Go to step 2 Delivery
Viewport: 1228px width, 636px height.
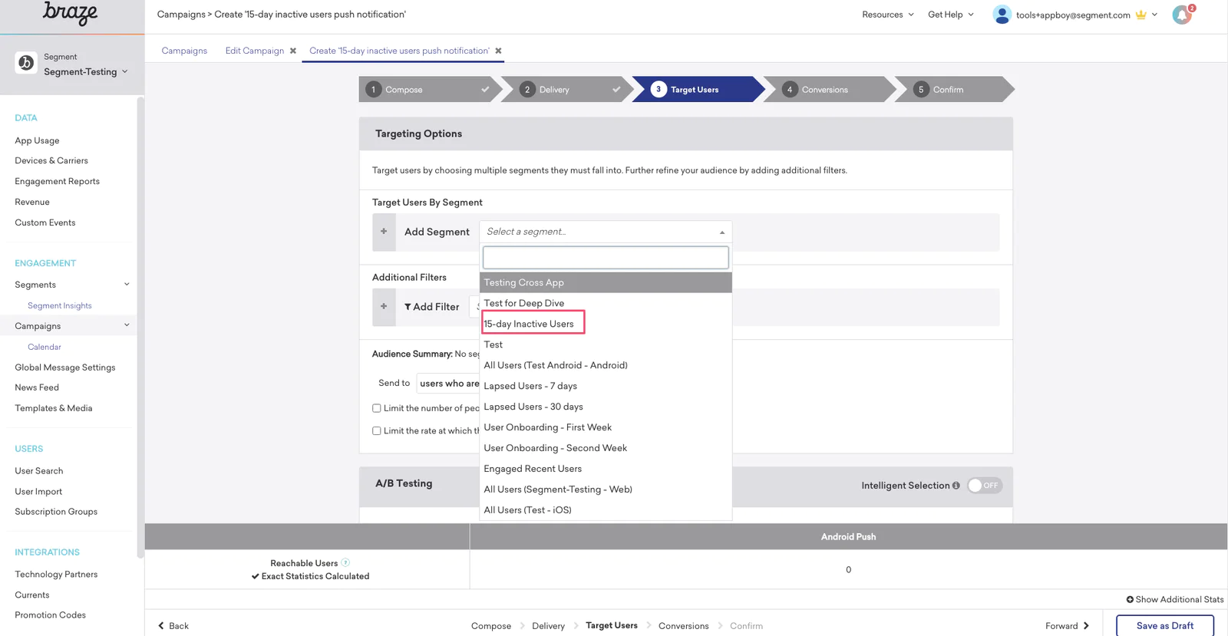point(568,89)
